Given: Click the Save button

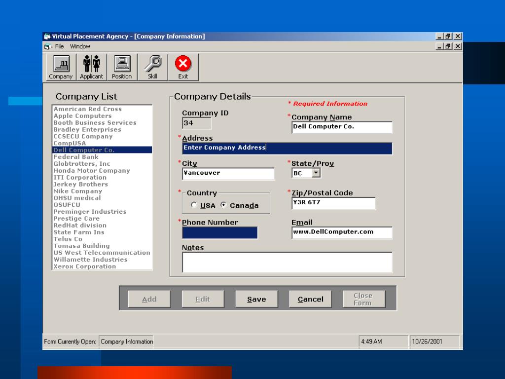Looking at the screenshot, I should pyautogui.click(x=256, y=299).
